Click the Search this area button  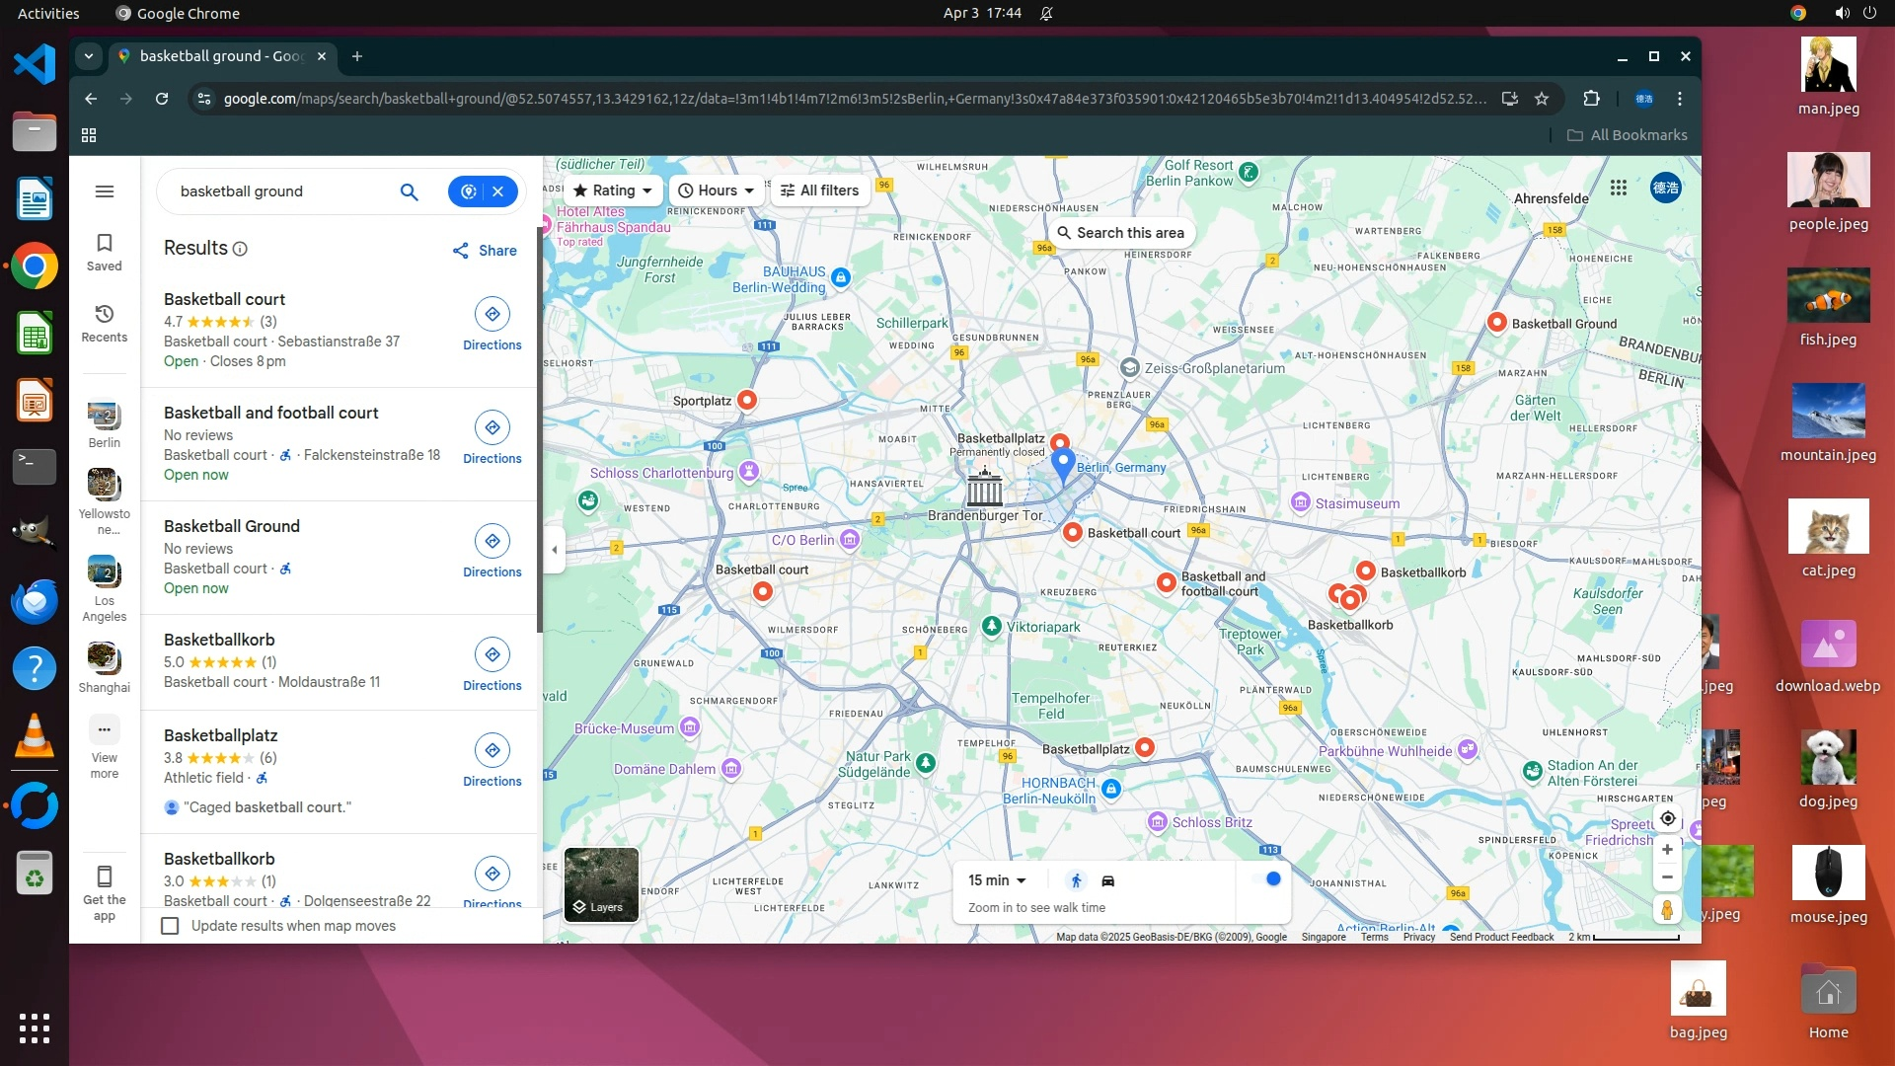coord(1120,233)
